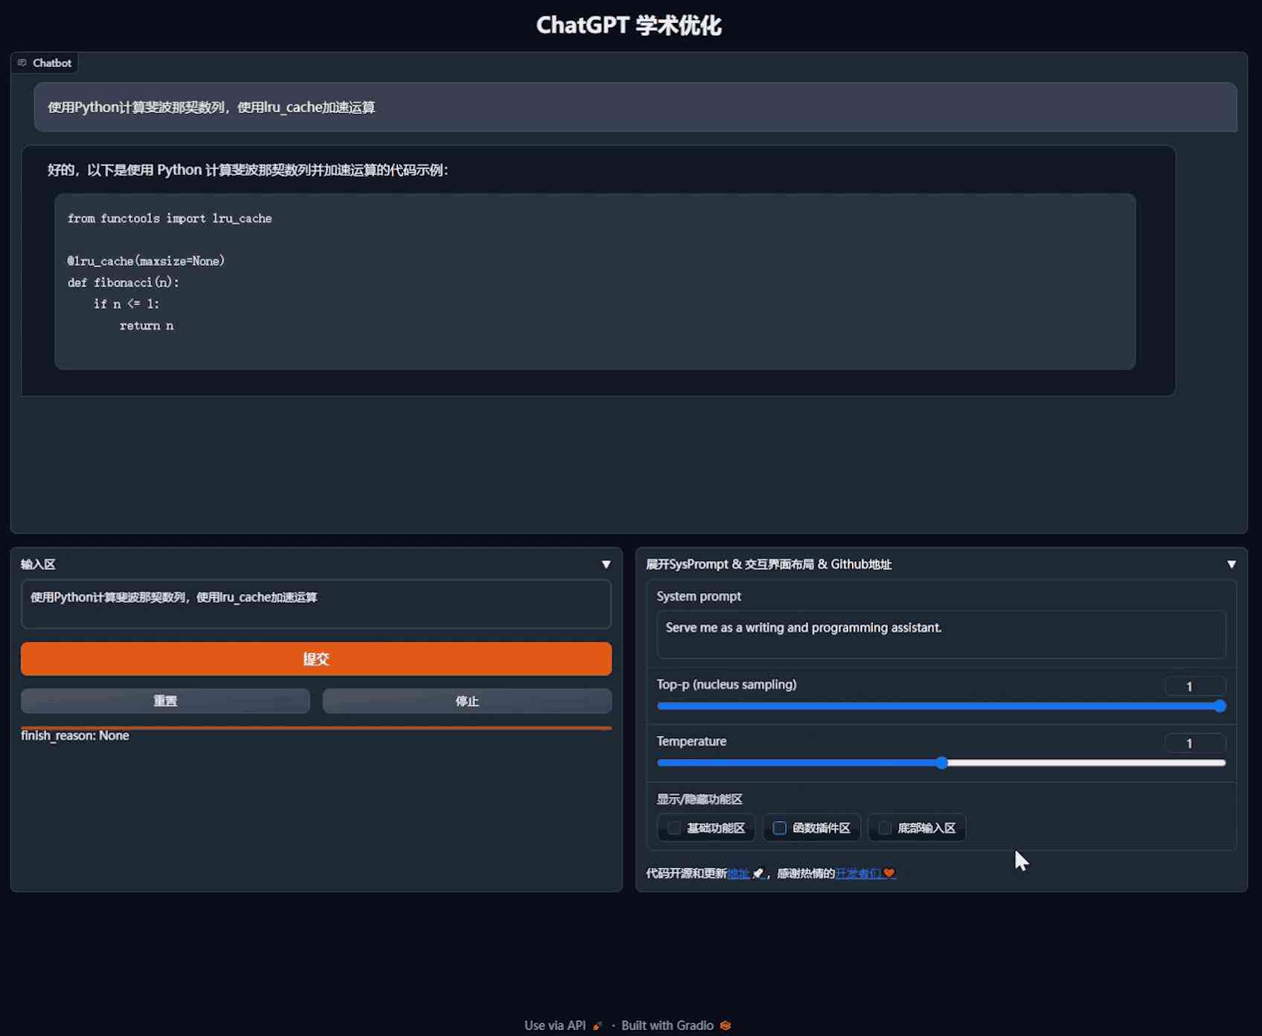Click the orange 提交 submit button
This screenshot has height=1036, width=1262.
[x=316, y=659]
